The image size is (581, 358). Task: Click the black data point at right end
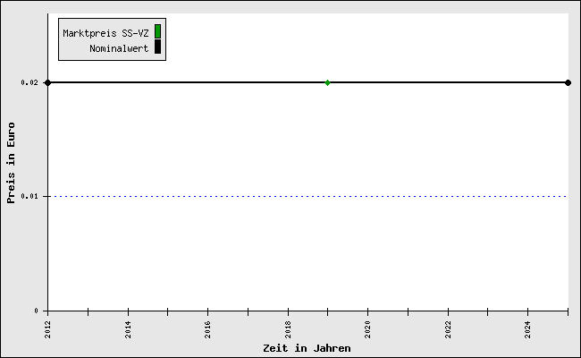[568, 82]
